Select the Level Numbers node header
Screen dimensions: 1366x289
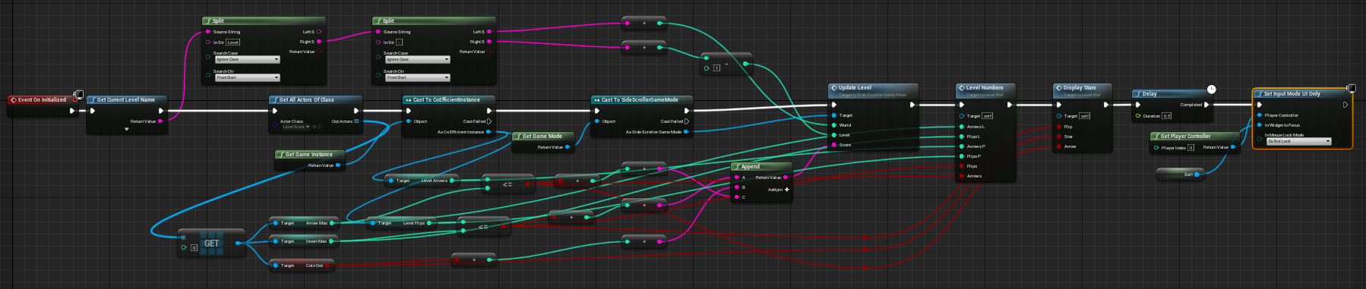click(985, 90)
